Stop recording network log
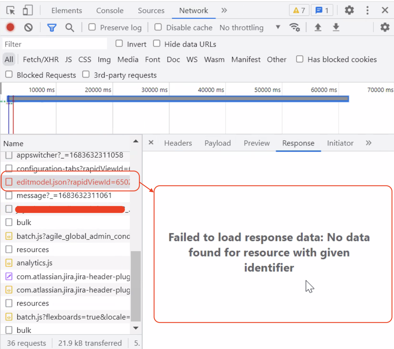The width and height of the screenshot is (394, 349). click(10, 27)
